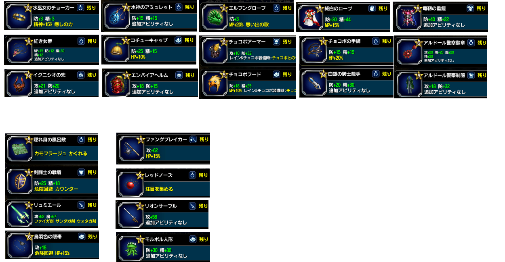Click the 水巫女のチョーカー gold ring icon

[18, 17]
